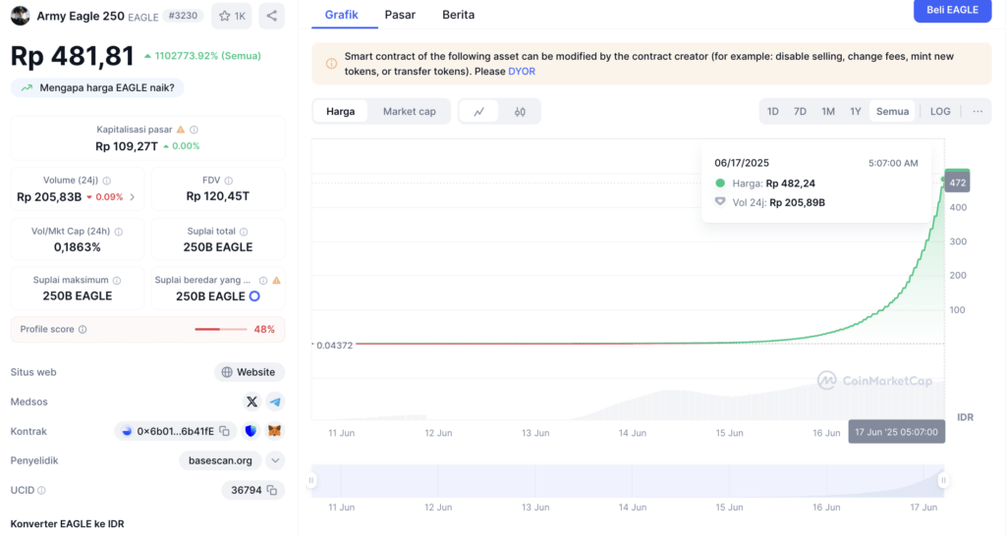Viewport: 1006px width, 536px height.
Task: Copy the contract address 0x6b01...6b41fE
Action: pyautogui.click(x=225, y=432)
